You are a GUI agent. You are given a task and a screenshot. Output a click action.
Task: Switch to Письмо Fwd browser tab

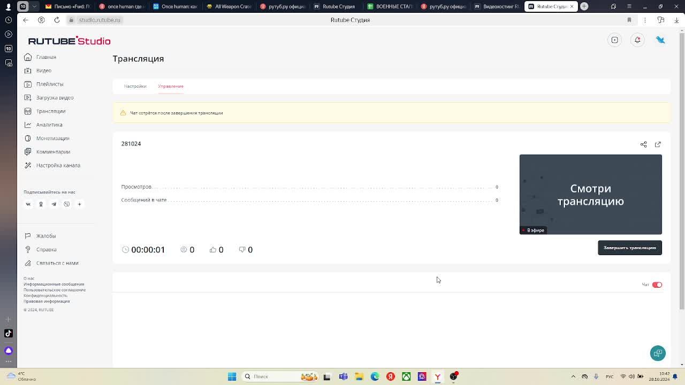point(68,6)
